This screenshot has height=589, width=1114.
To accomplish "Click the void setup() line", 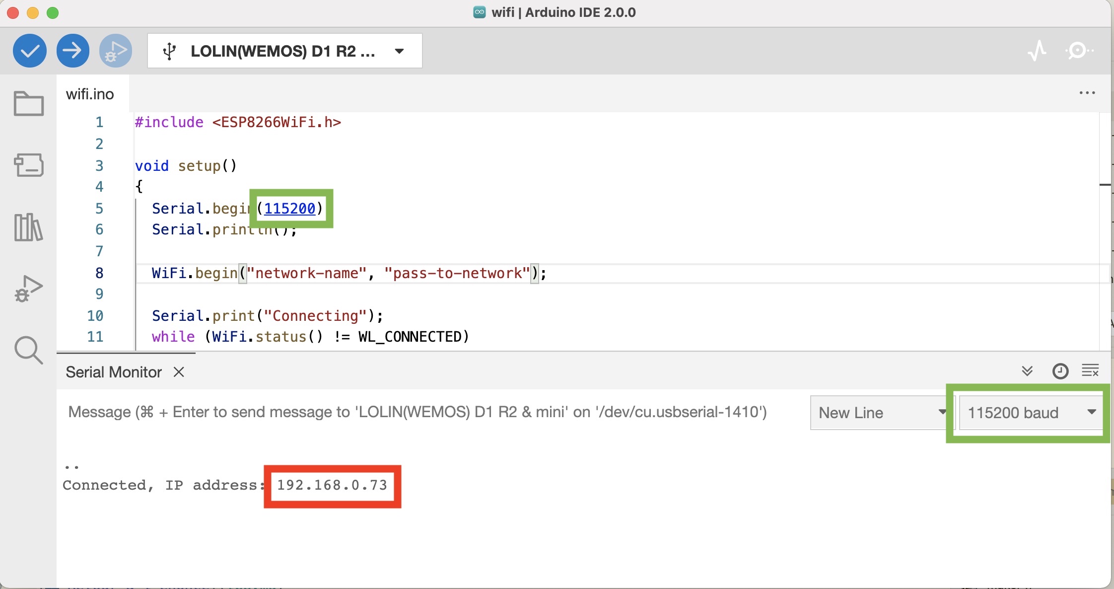I will click(186, 165).
